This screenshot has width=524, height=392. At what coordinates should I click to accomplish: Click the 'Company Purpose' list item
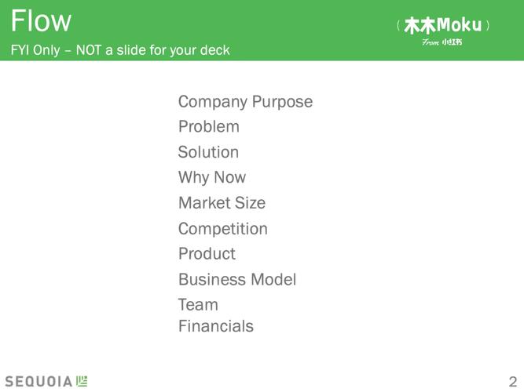245,102
